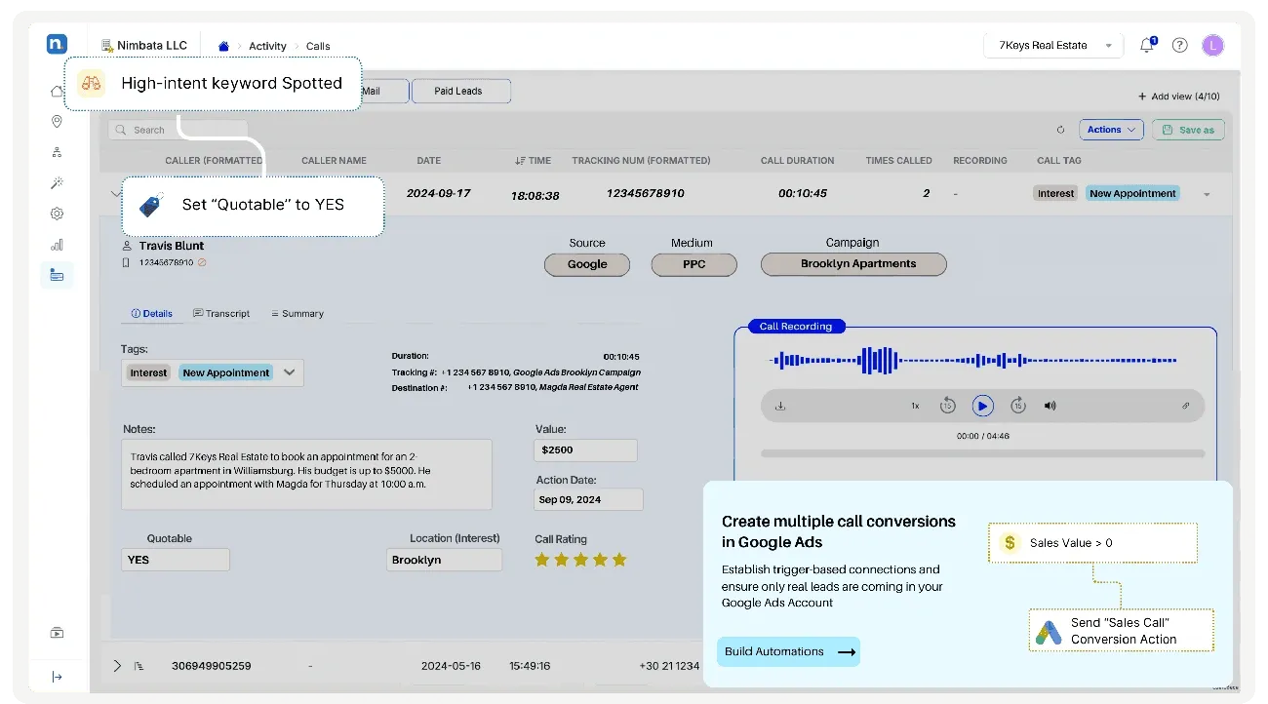Click the block icon beside Travis's number
The width and height of the screenshot is (1268, 704).
[x=202, y=262]
